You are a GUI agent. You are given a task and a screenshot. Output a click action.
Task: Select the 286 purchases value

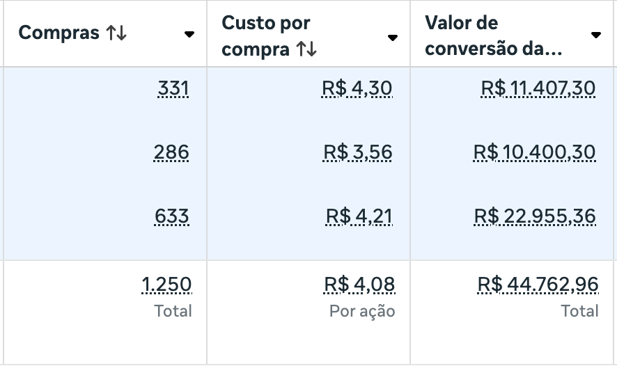[x=171, y=152]
